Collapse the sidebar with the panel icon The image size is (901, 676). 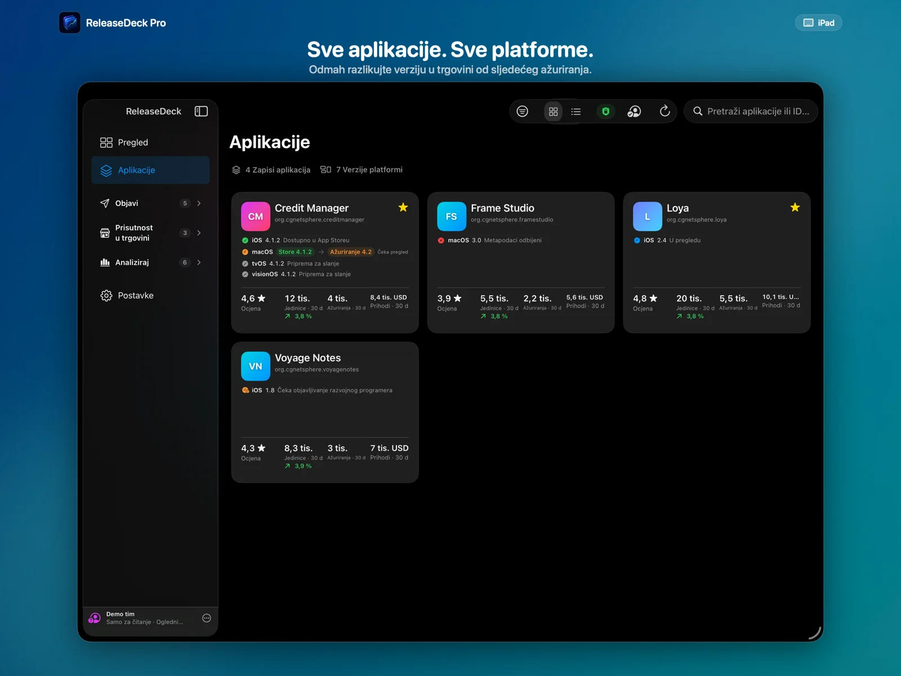tap(201, 111)
